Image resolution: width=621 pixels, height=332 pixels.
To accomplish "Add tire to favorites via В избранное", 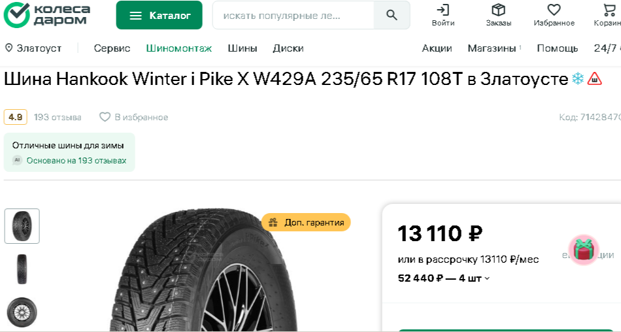I will tap(133, 117).
